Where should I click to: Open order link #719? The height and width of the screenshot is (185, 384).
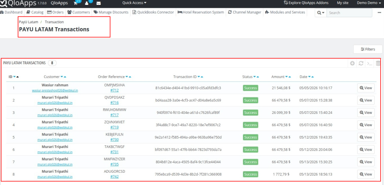coord(114,127)
